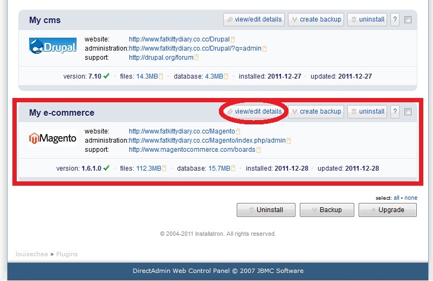The height and width of the screenshot is (281, 433).
Task: Open help for My e-commerce
Action: [395, 111]
